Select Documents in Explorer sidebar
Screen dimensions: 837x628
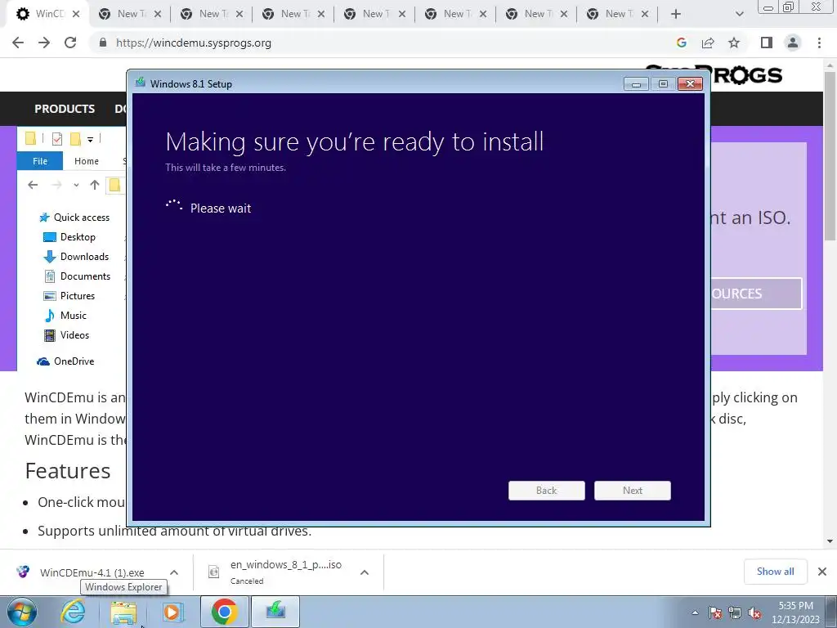77,276
